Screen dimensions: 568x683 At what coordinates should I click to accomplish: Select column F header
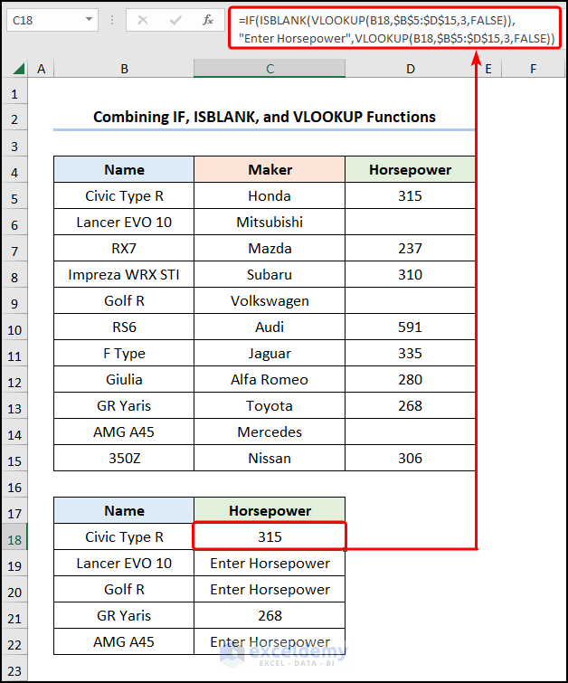tap(533, 69)
